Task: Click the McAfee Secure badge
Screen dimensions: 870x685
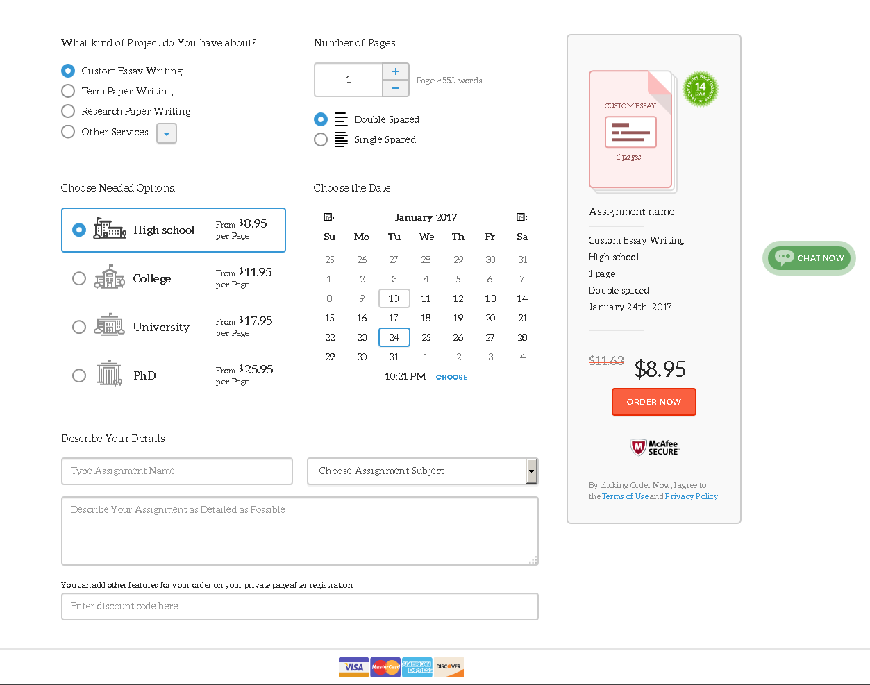Action: pyautogui.click(x=654, y=448)
